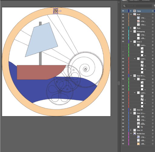155x152 pixels.
Task: Click the text out-port handle beside the 仮 character
Action: 61,11
